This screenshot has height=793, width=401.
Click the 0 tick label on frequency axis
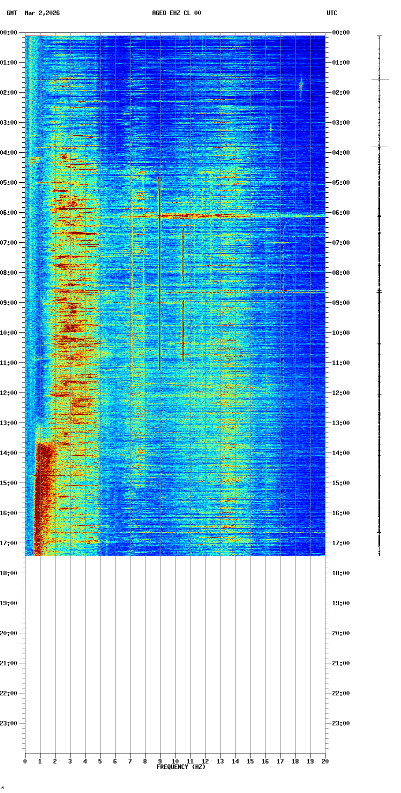click(25, 761)
